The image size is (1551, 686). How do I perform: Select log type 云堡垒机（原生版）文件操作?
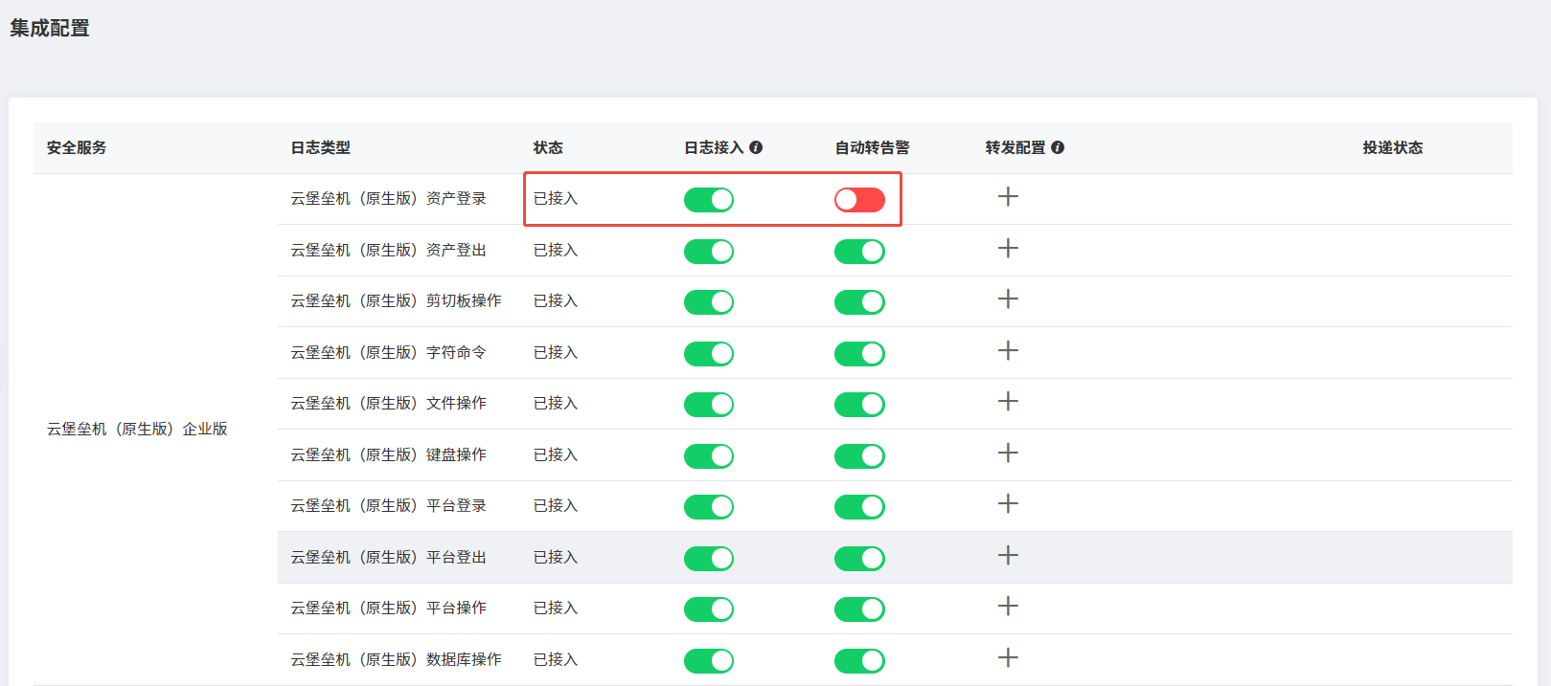point(389,403)
